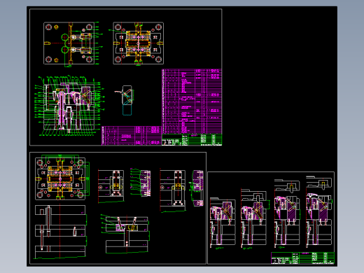Viewport: 364px width, 273px height.
Task: Select the magenta parts list table
Action: click(192, 101)
